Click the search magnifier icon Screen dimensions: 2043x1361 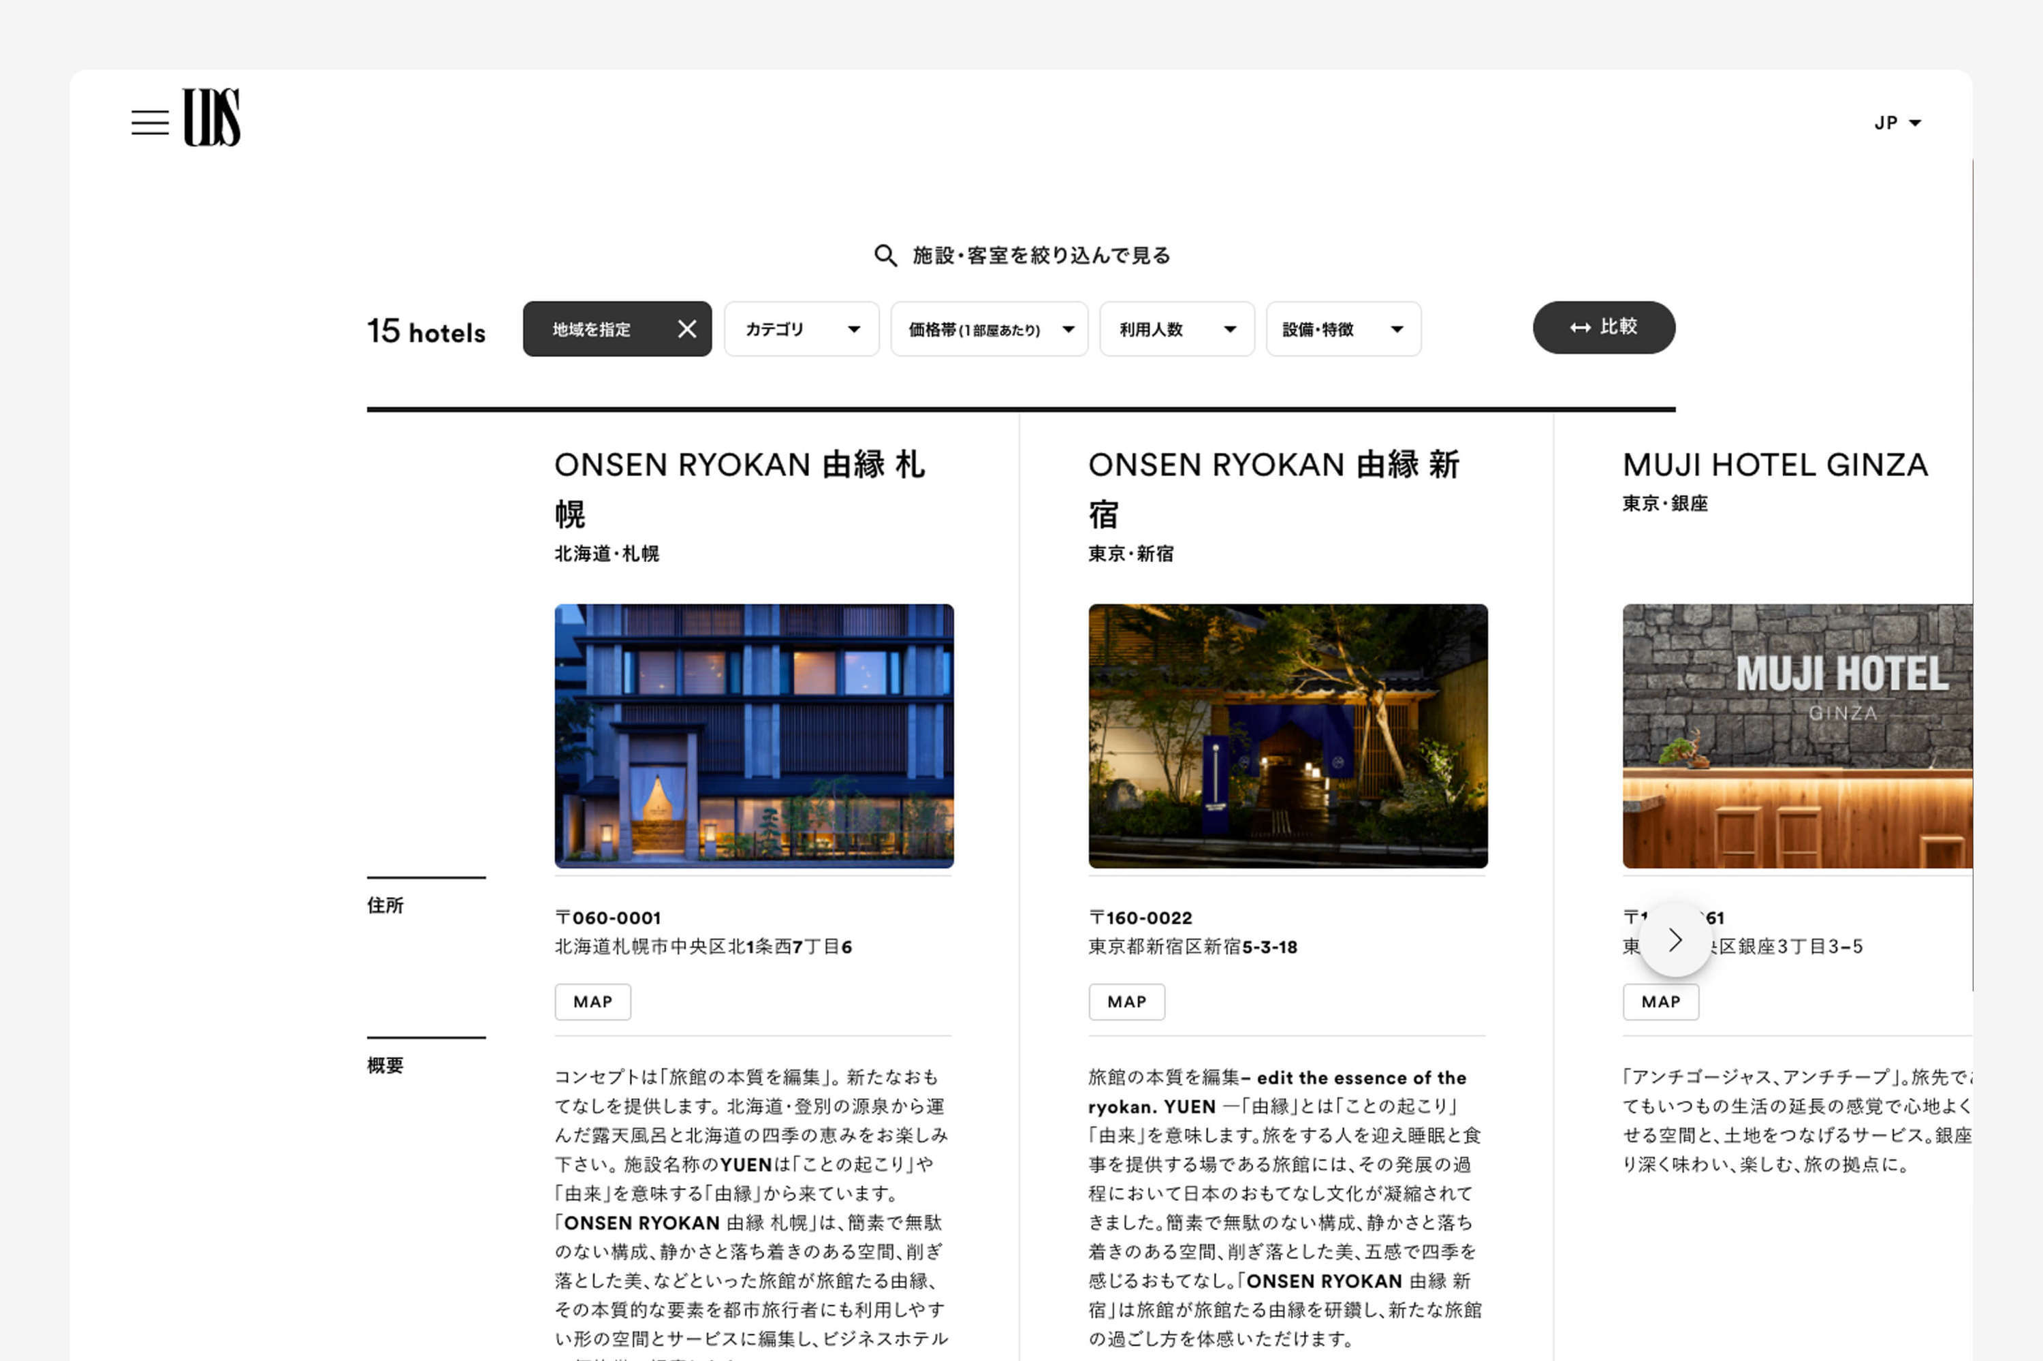click(885, 255)
